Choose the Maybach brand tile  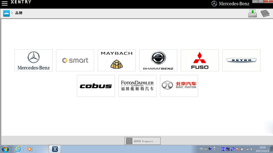pos(116,60)
